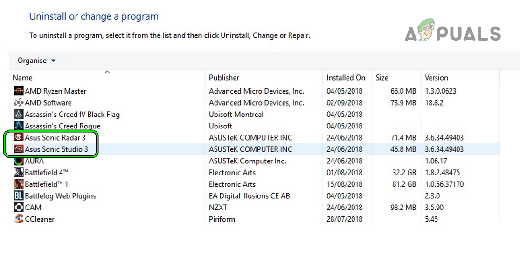The width and height of the screenshot is (520, 256).
Task: Click the Battlefield 1 icon
Action: (19, 184)
